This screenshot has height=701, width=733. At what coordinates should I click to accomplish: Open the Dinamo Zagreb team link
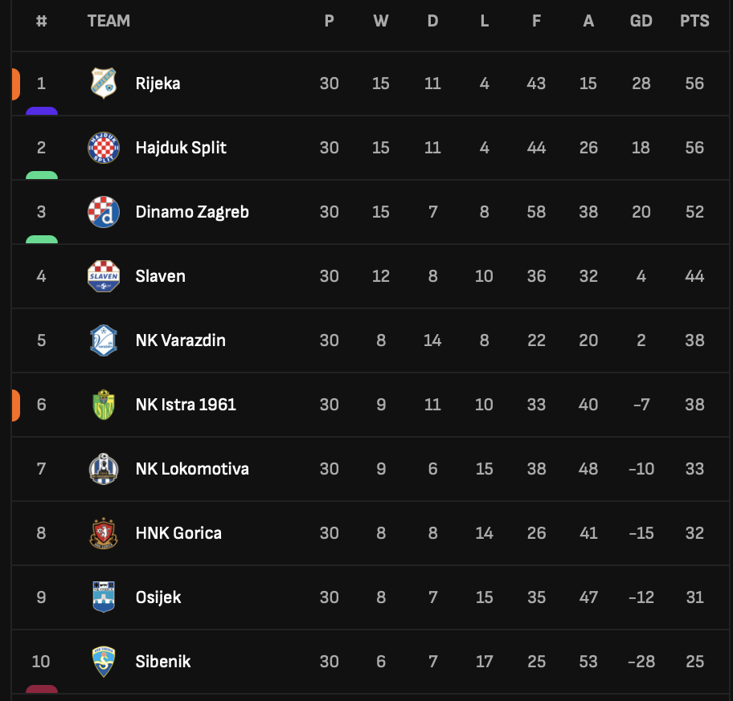tap(192, 211)
